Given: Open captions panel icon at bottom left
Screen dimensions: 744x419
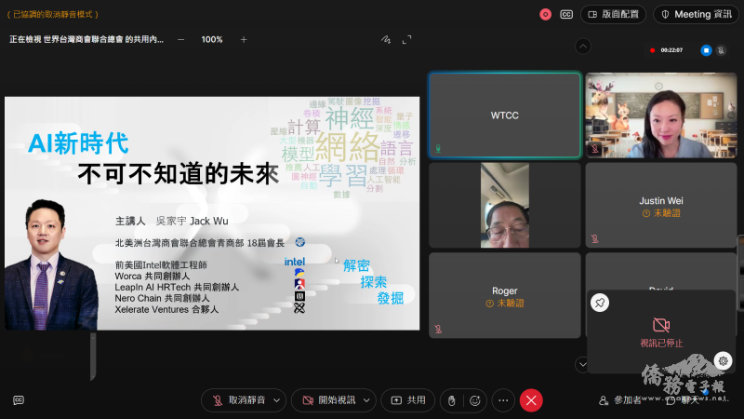Looking at the screenshot, I should pyautogui.click(x=19, y=400).
